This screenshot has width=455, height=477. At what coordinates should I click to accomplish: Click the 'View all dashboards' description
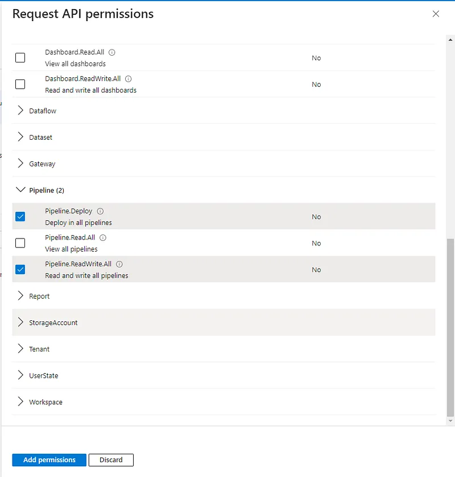pyautogui.click(x=75, y=64)
